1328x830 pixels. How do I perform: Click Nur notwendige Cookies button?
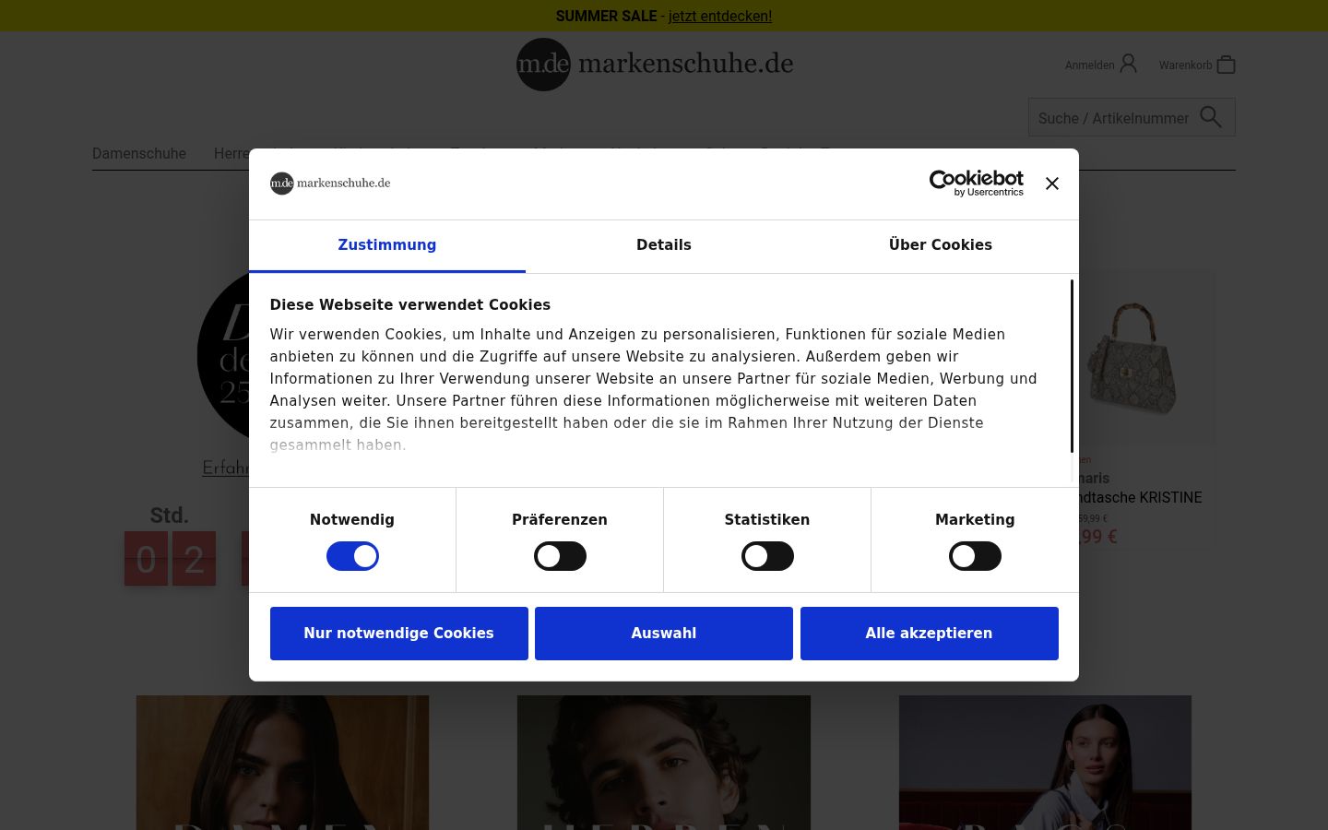pos(399,634)
